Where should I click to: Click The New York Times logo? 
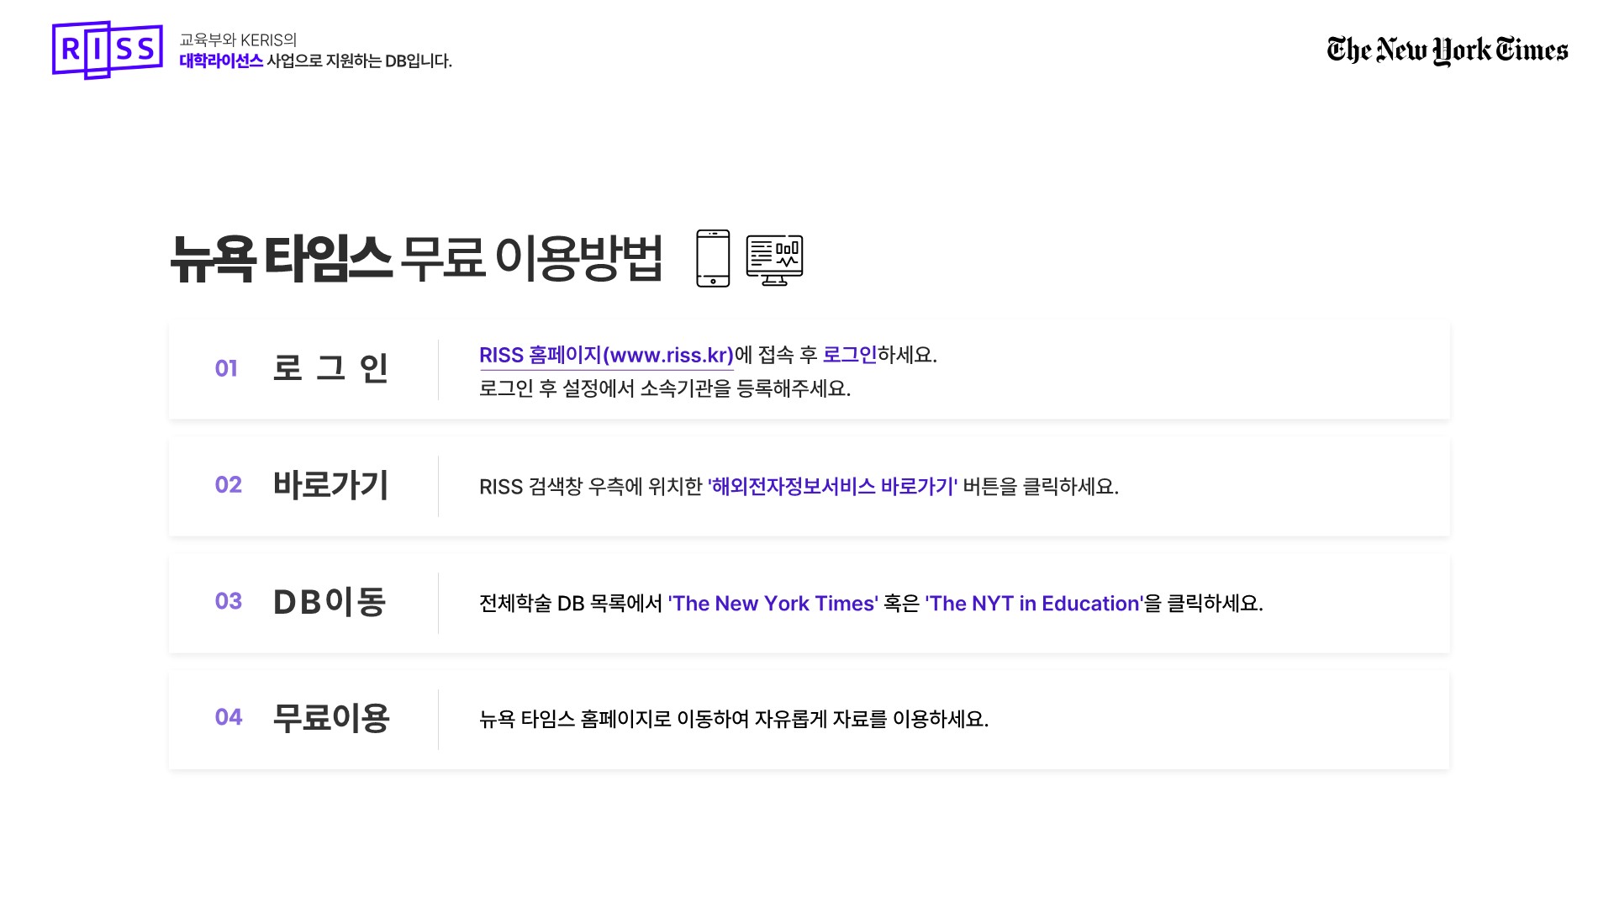1447,50
